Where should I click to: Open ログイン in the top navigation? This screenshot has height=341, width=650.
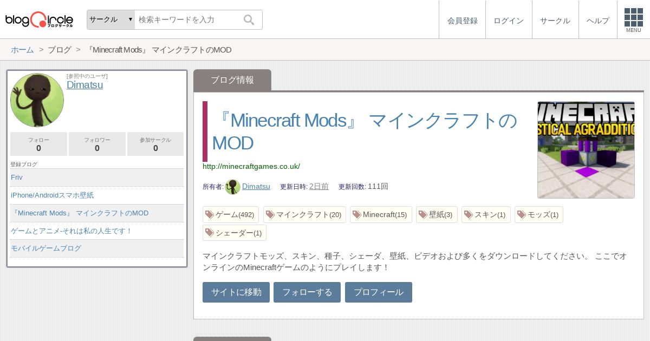[509, 21]
